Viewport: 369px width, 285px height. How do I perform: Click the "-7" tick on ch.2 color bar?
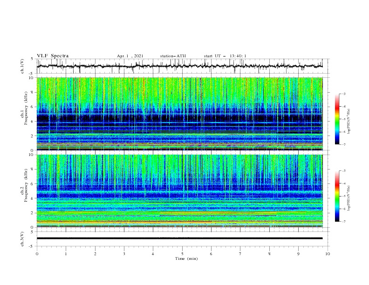[x=344, y=221]
